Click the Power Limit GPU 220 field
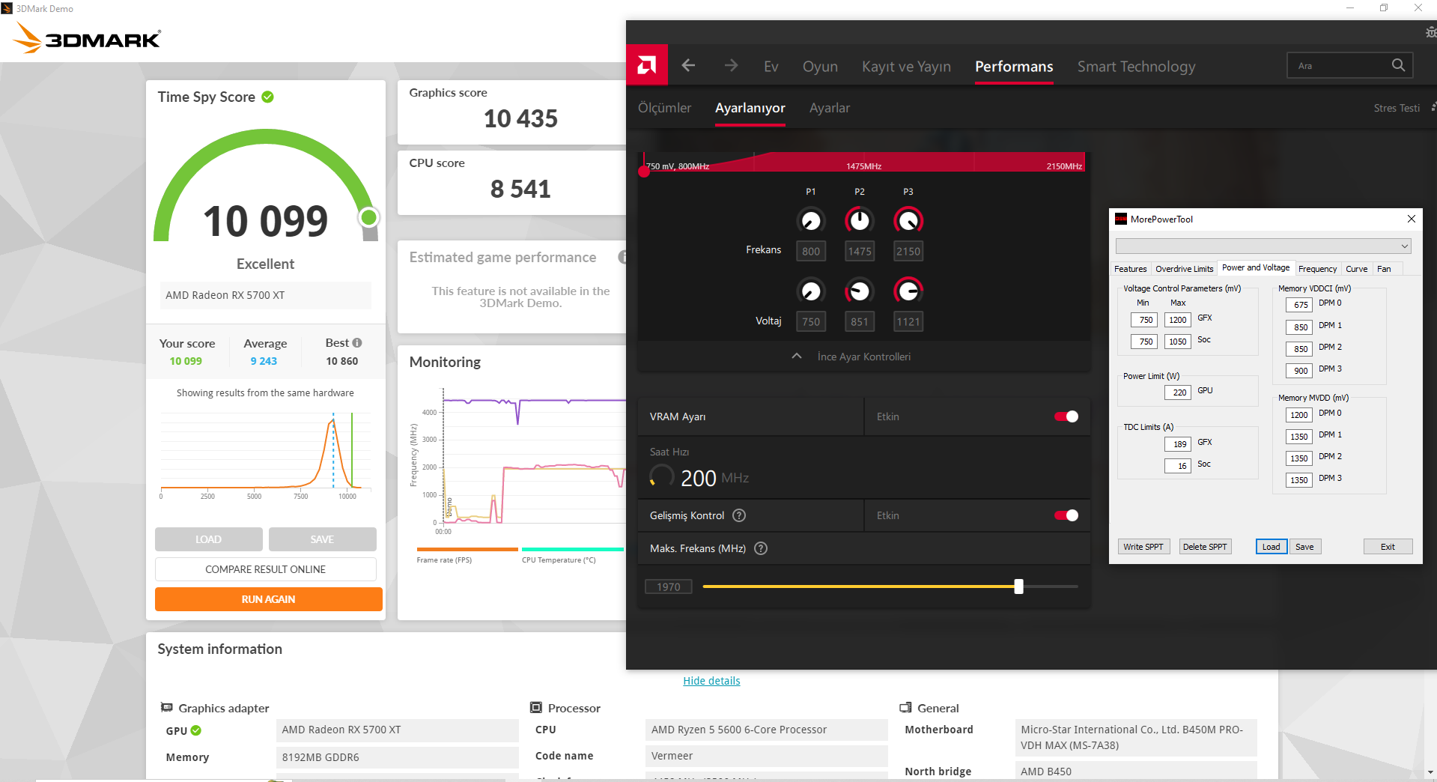 point(1177,392)
